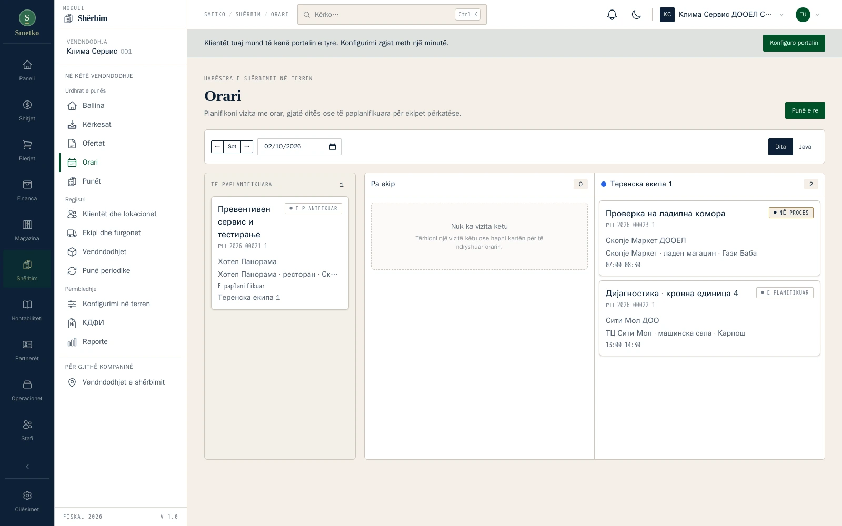The height and width of the screenshot is (526, 842).
Task: Open Konfigurimi në terren
Action: coord(121,304)
